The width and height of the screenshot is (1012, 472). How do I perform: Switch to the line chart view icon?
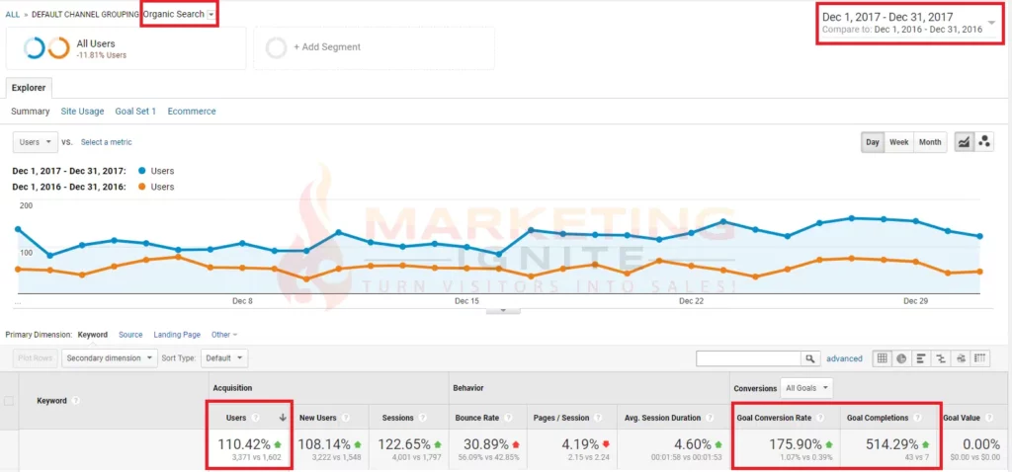[964, 142]
